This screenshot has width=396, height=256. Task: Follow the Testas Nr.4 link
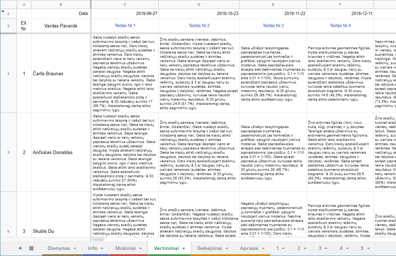(x=340, y=26)
